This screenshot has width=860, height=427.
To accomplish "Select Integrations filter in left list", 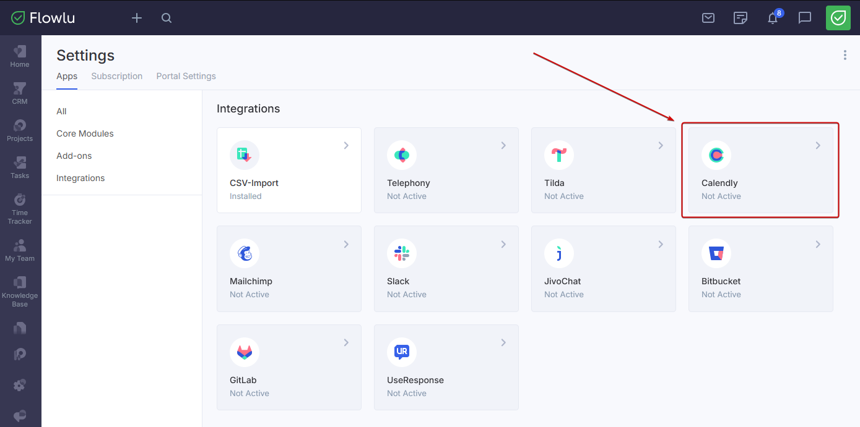I will coord(80,178).
